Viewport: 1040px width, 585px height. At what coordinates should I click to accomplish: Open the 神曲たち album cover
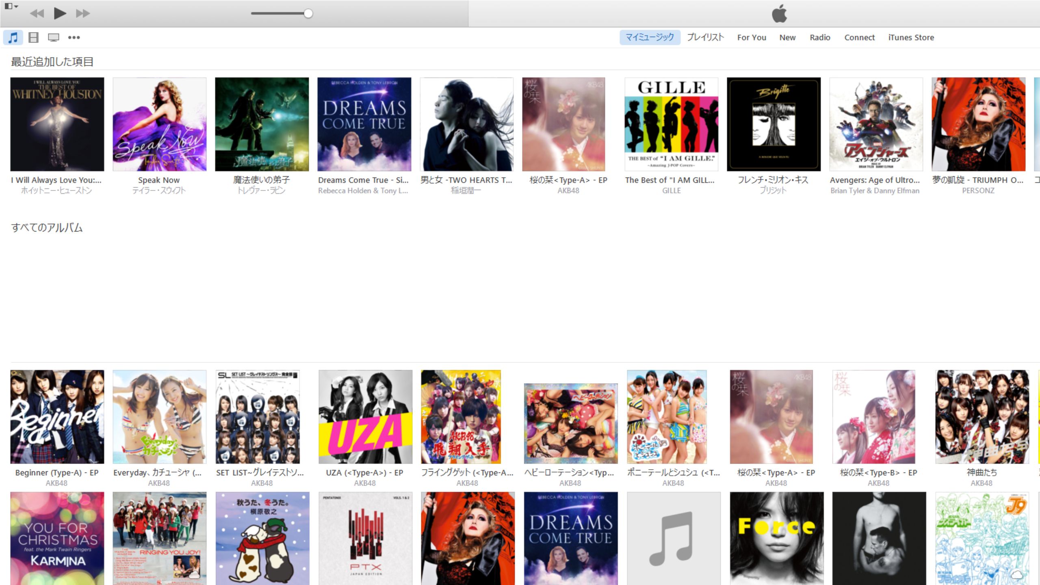(982, 417)
